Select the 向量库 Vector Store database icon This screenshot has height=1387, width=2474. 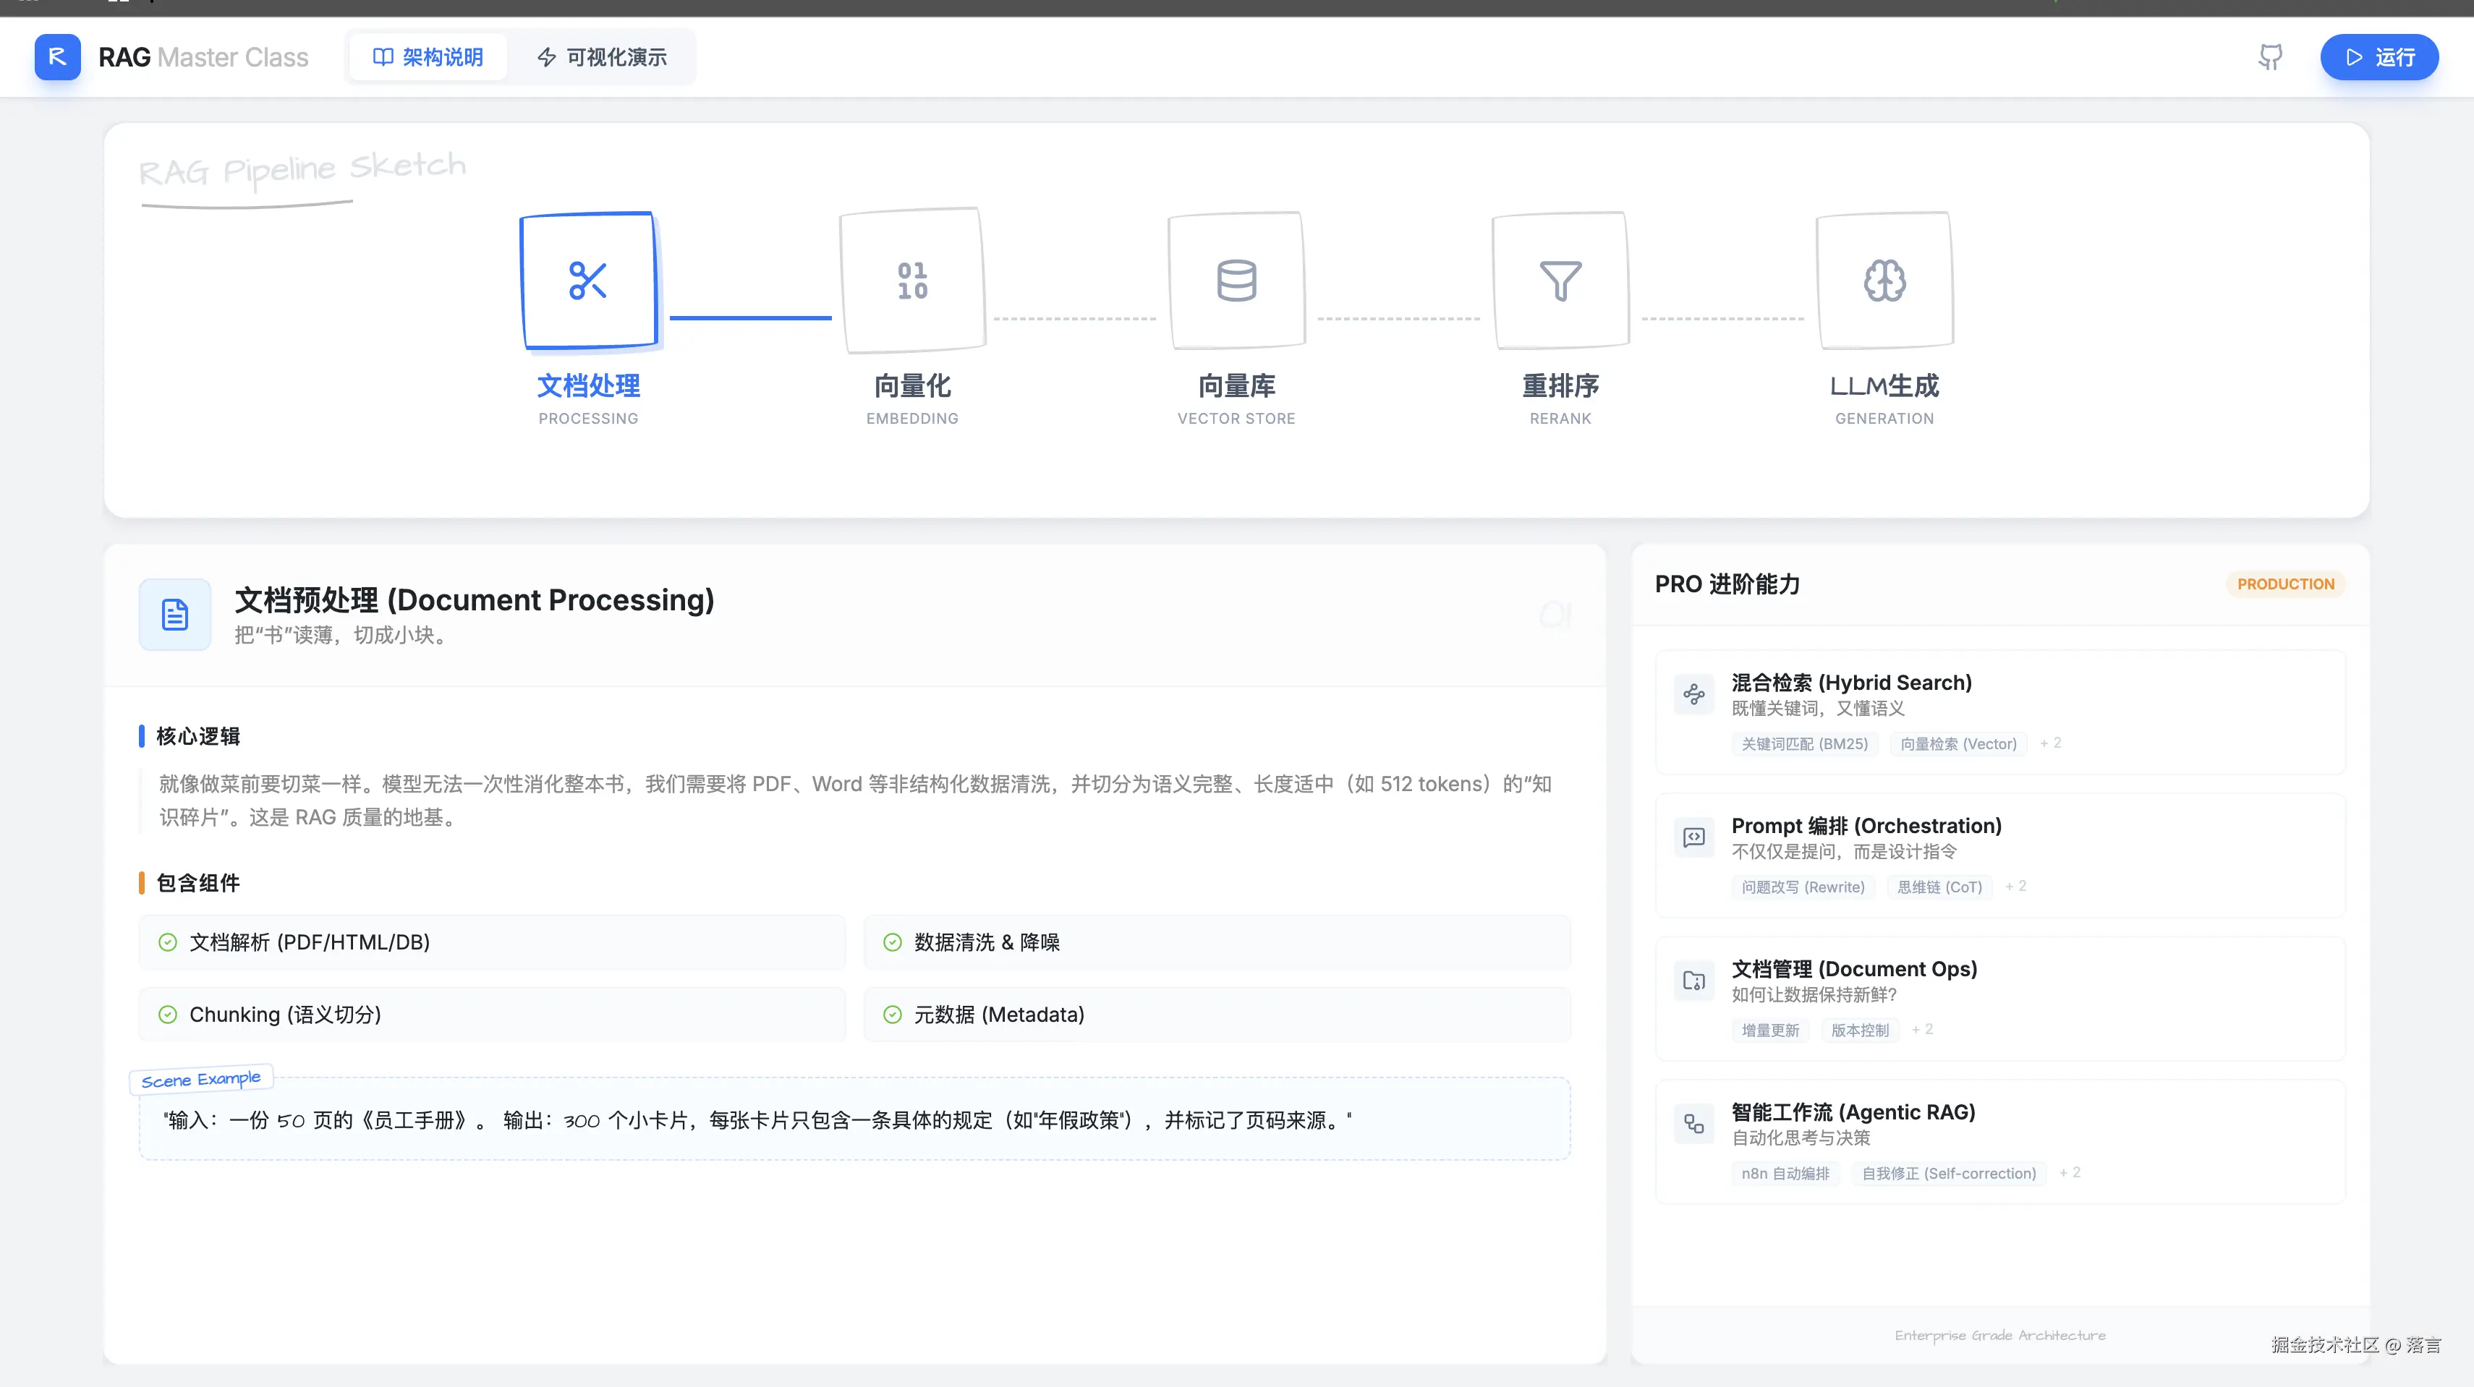[1236, 279]
